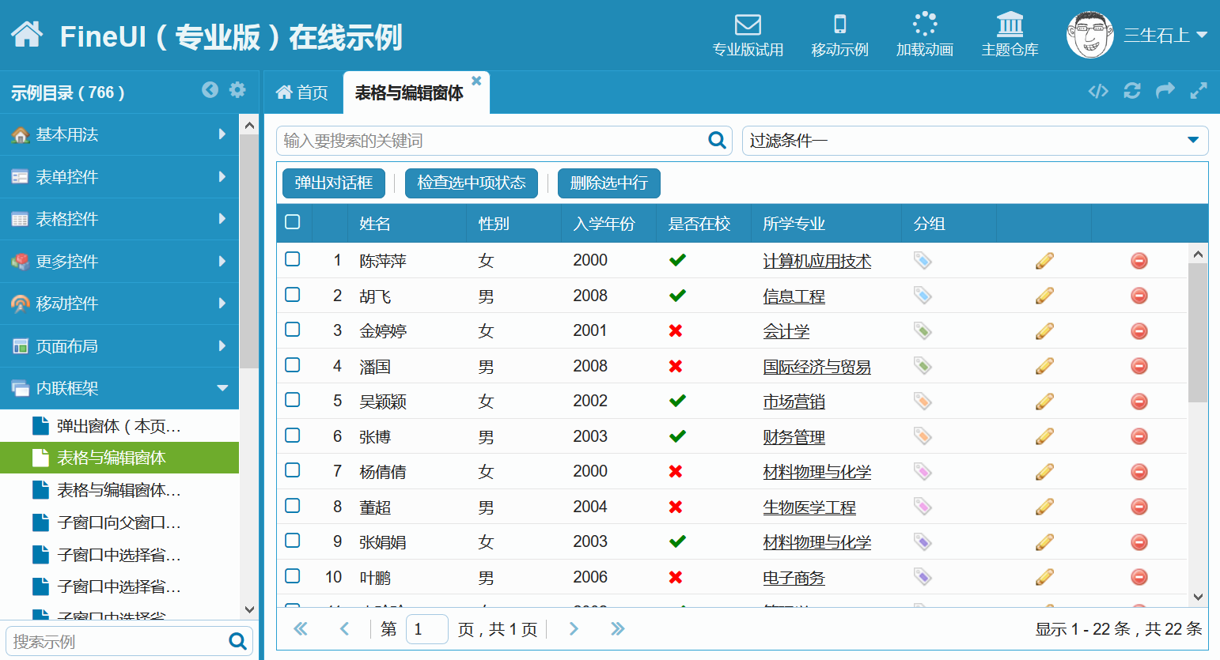Select 弹出窗体 item in sidebar tree
Image resolution: width=1220 pixels, height=660 pixels.
tap(119, 426)
